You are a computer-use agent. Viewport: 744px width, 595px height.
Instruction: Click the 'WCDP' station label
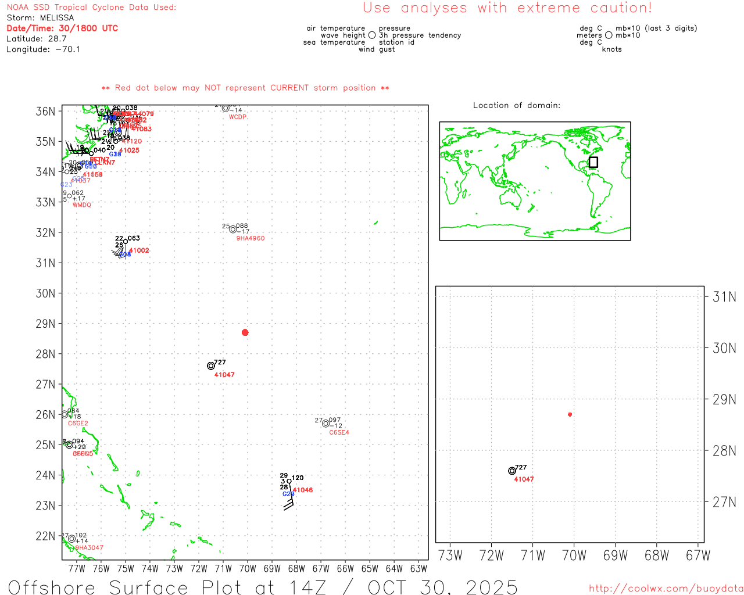tap(238, 117)
